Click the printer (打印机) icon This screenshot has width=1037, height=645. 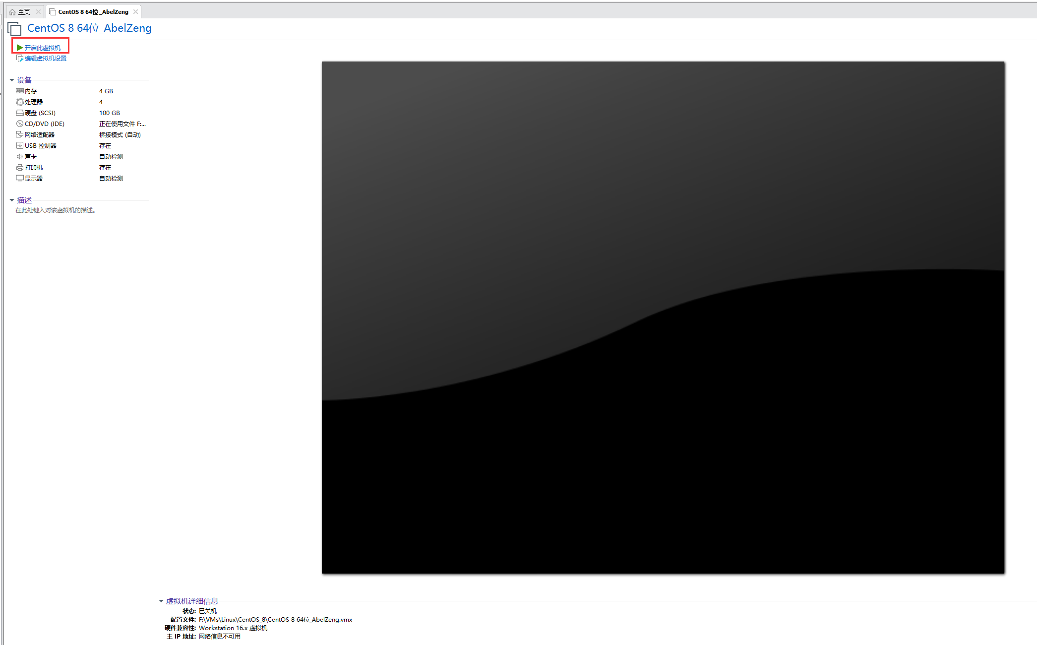click(x=19, y=167)
